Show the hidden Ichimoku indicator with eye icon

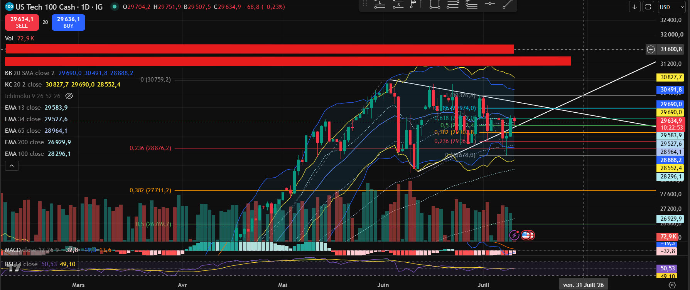click(69, 96)
